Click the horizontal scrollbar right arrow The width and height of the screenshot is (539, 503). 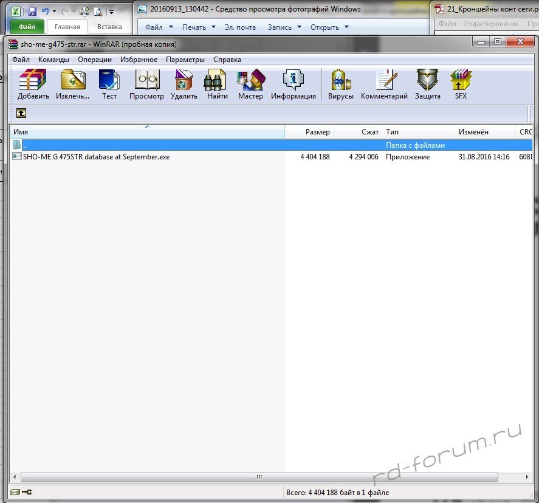(x=527, y=477)
